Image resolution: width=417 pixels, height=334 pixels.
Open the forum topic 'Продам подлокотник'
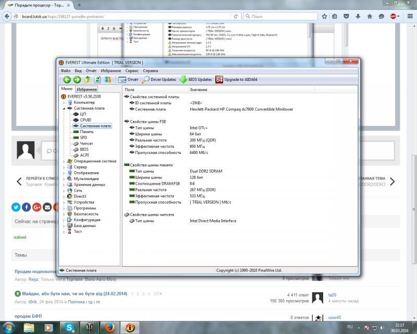click(34, 271)
